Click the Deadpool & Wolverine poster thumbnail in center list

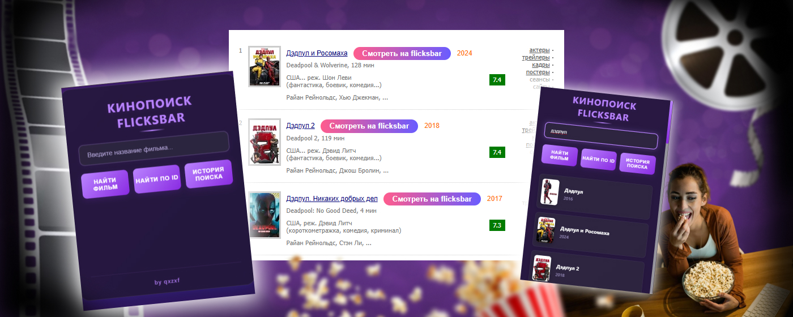[x=265, y=66]
